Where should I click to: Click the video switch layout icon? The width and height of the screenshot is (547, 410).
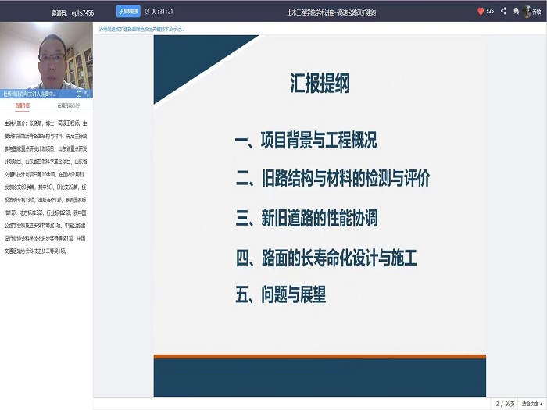pyautogui.click(x=80, y=93)
